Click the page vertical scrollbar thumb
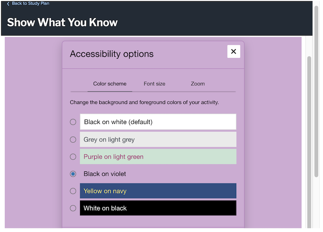This screenshot has width=323, height=232. coord(309,141)
